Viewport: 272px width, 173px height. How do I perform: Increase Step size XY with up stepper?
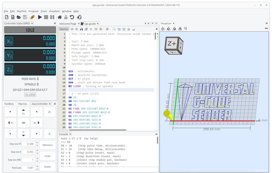[x=37, y=143]
